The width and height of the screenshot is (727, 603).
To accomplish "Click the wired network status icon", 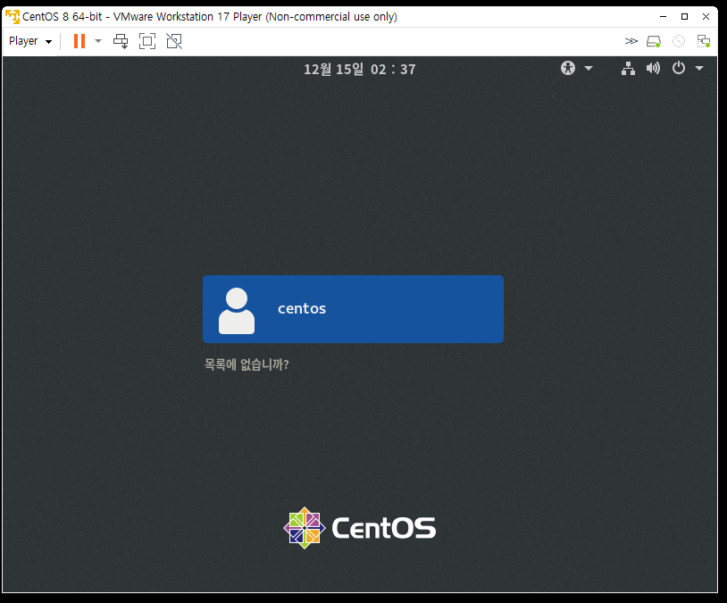I will 628,68.
